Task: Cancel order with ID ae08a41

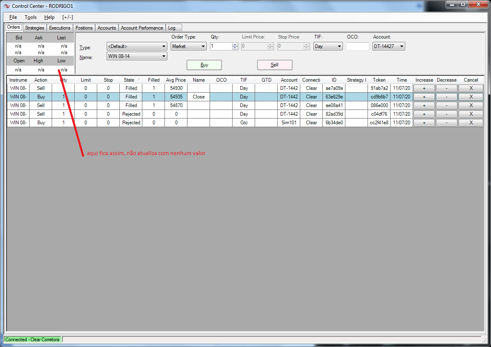Action: pos(471,105)
